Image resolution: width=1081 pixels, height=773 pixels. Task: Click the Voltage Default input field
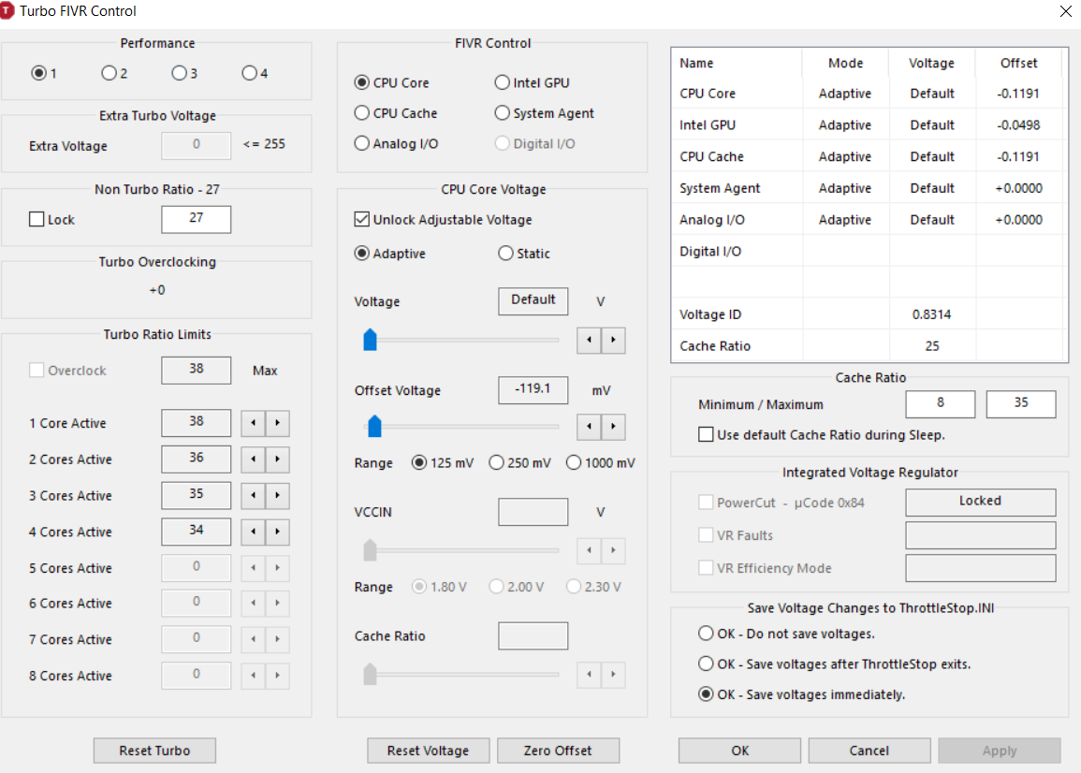(533, 300)
